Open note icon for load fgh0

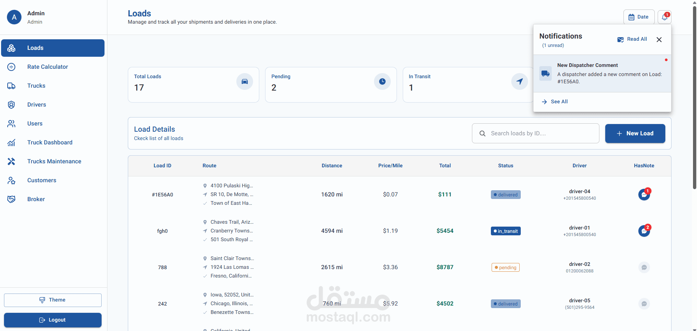coord(644,231)
